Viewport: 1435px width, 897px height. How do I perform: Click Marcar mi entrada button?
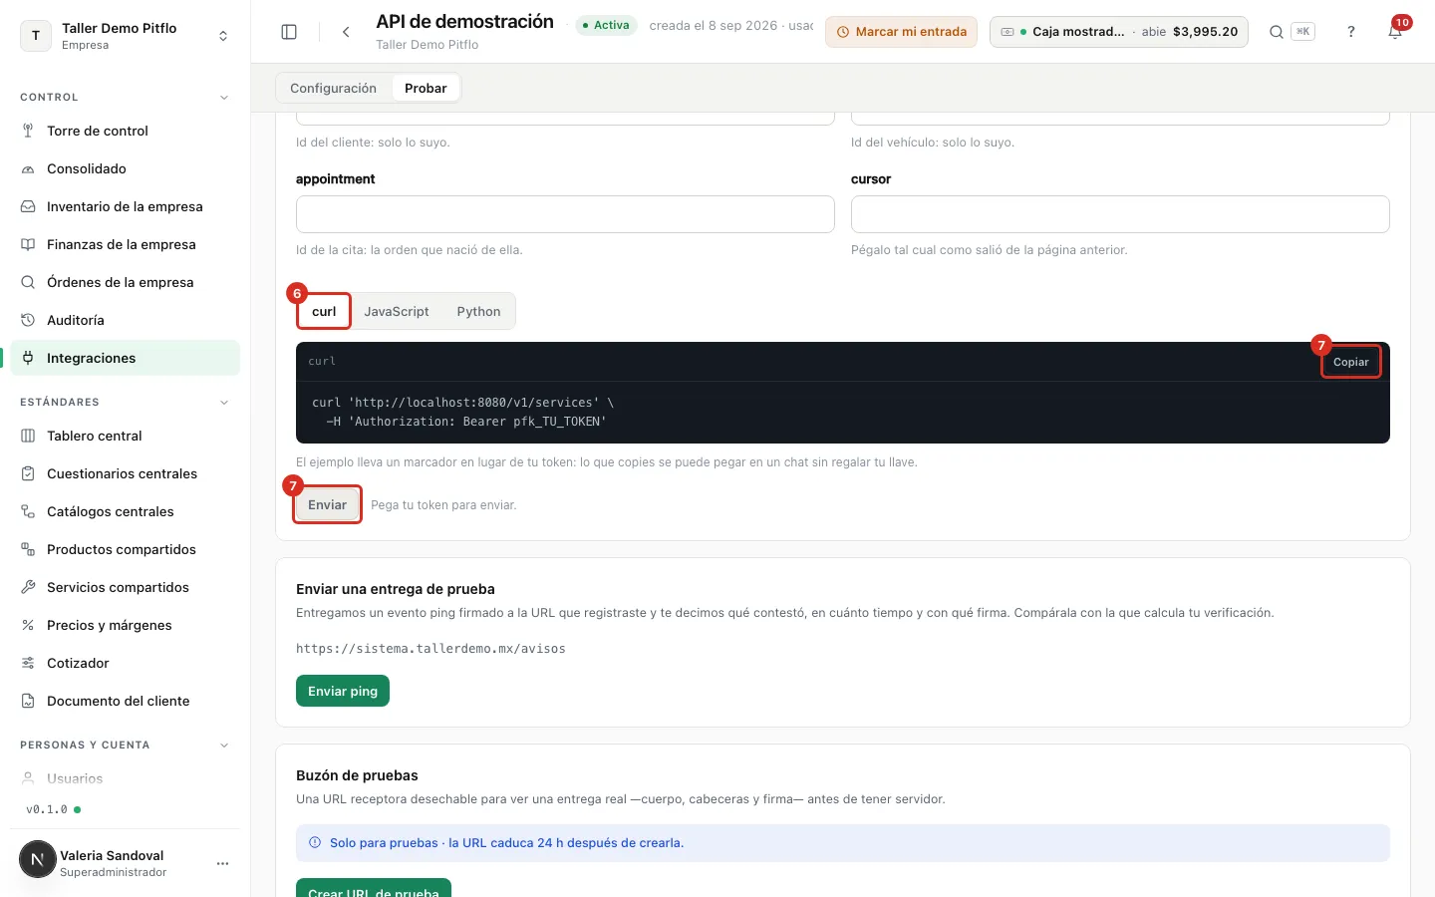tap(901, 32)
